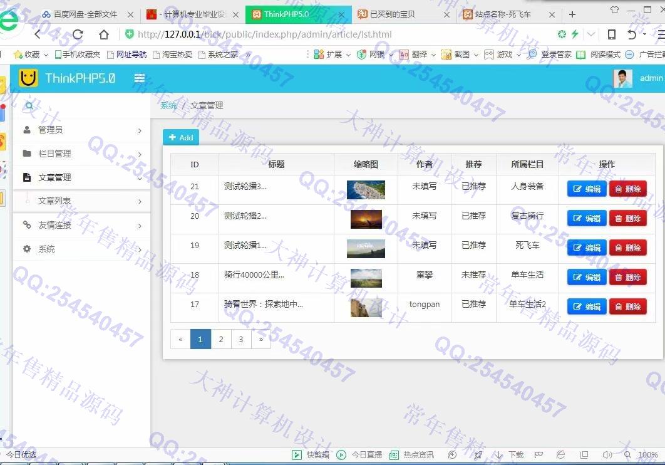665x465 pixels.
Task: Open 网址导航 bookmark
Action: coord(127,55)
